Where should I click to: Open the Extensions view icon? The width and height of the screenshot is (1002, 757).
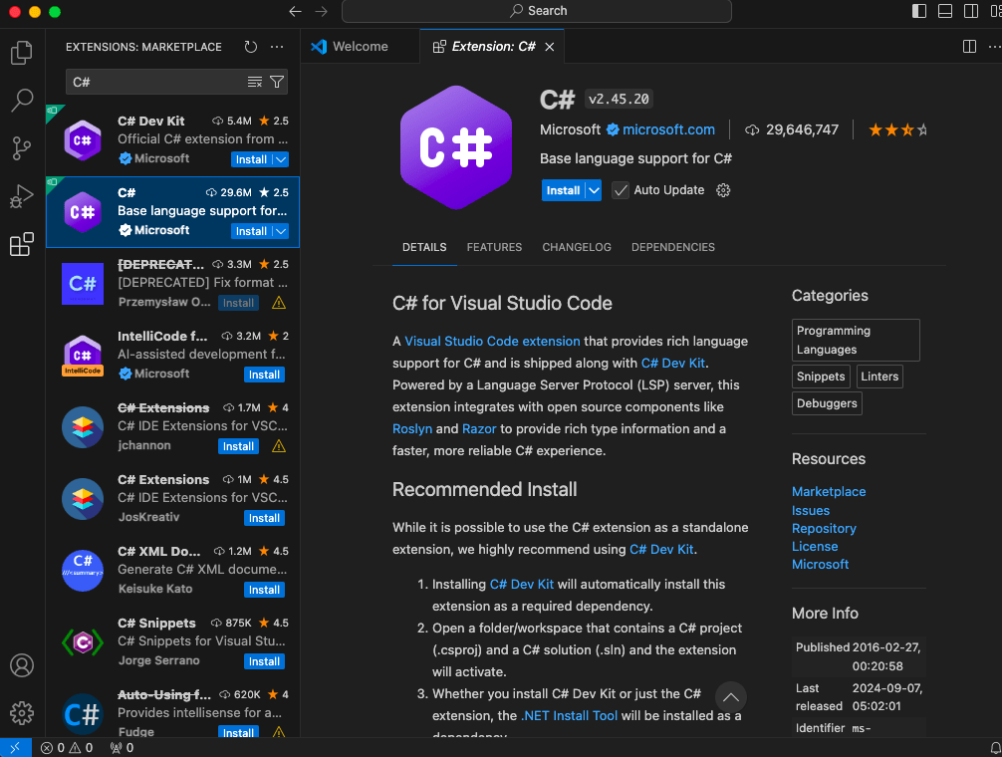point(22,244)
